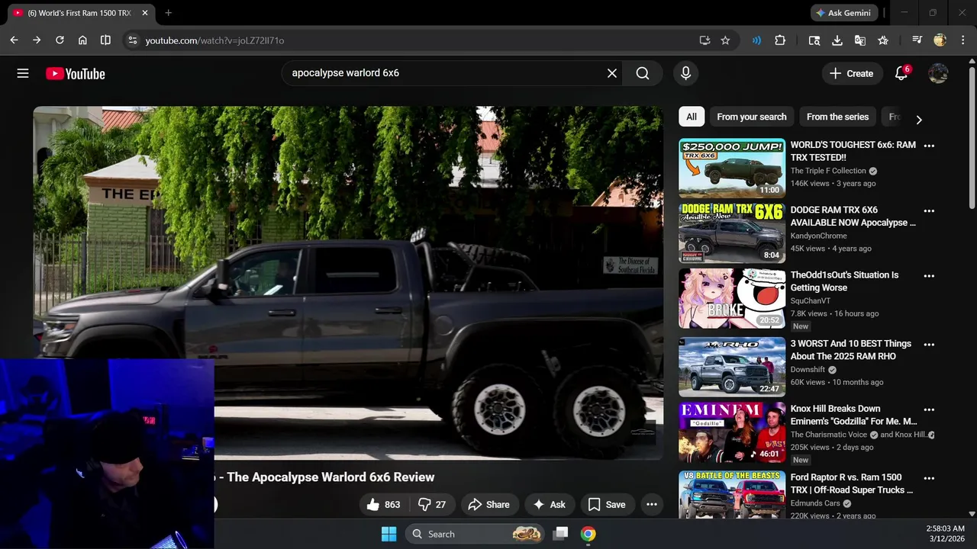This screenshot has width=977, height=549.
Task: Click the video player to pause
Action: pyautogui.click(x=348, y=282)
